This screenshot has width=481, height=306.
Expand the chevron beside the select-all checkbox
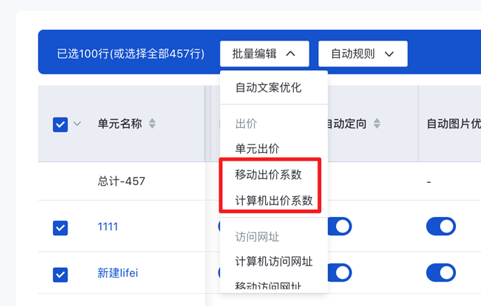[77, 124]
